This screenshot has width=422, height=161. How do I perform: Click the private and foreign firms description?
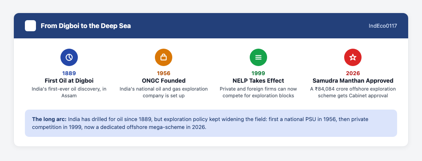258,92
